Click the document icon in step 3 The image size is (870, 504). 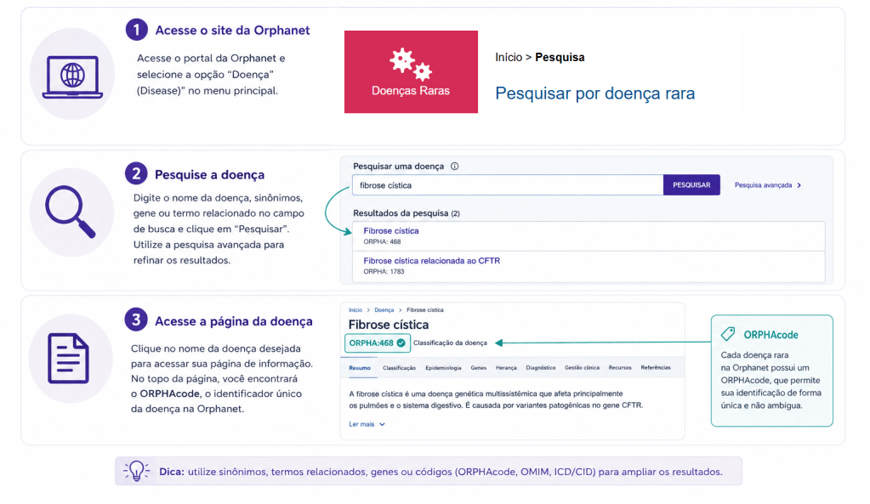point(68,358)
